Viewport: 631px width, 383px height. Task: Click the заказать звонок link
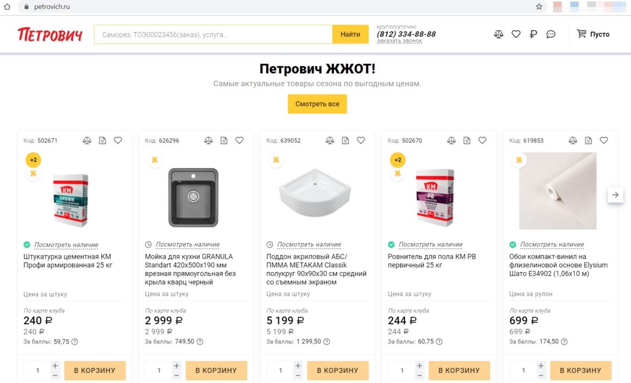pos(399,41)
